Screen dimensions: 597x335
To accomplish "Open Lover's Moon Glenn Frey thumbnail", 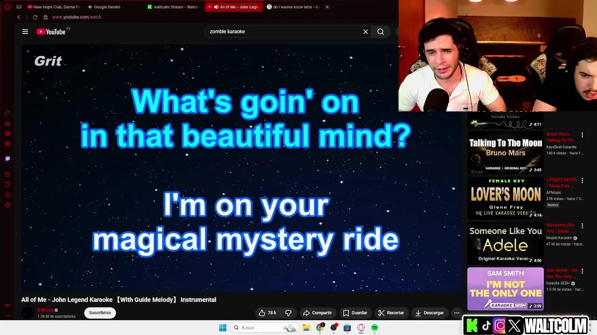I will click(x=506, y=198).
